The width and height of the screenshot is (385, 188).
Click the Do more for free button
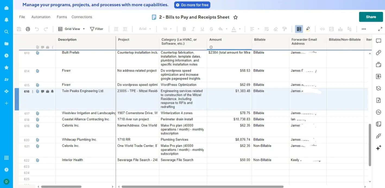point(192,5)
